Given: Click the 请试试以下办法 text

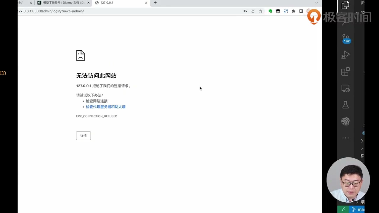Looking at the screenshot, I should 90,95.
